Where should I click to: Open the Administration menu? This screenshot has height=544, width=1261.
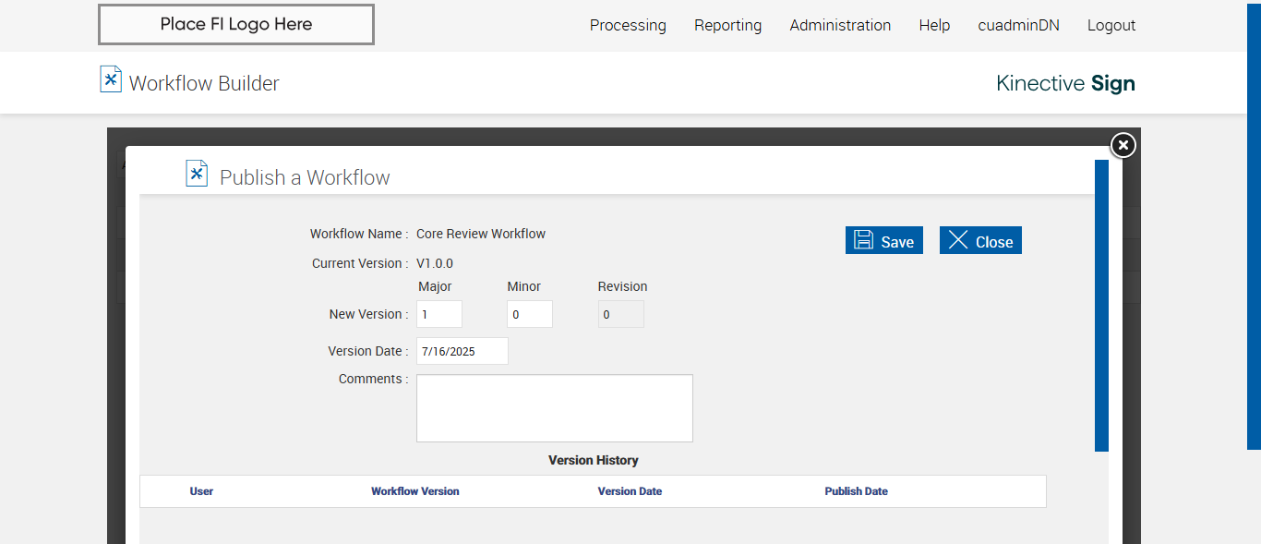coord(840,26)
